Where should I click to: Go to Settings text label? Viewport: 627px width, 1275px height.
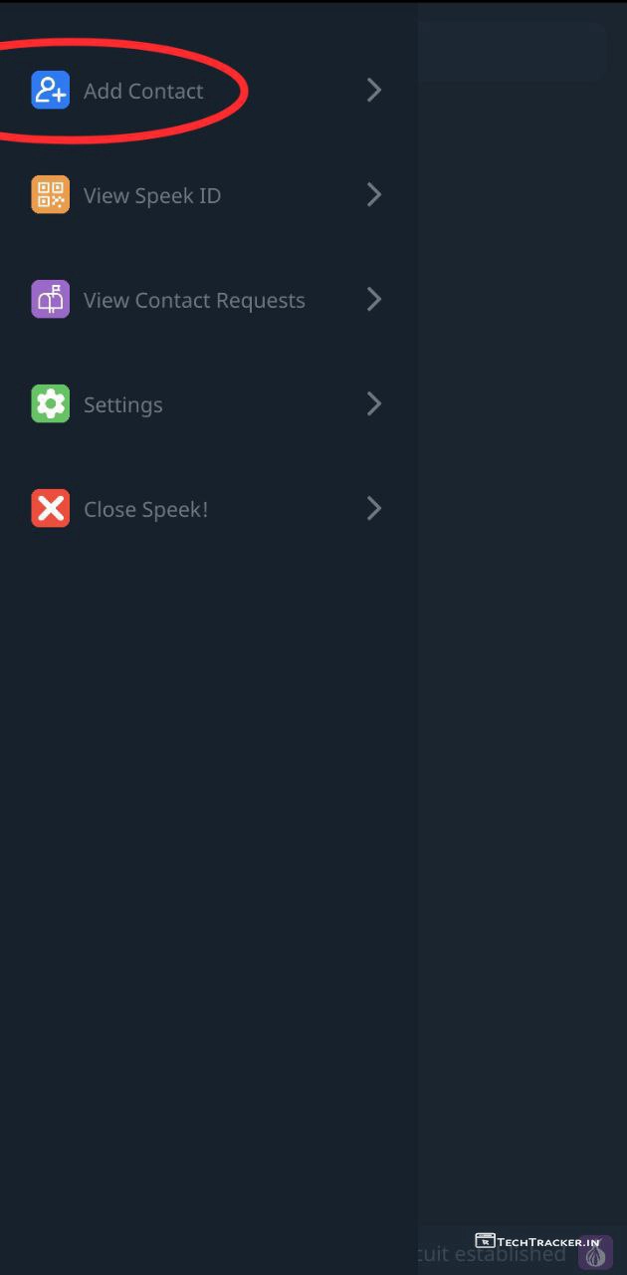point(122,405)
